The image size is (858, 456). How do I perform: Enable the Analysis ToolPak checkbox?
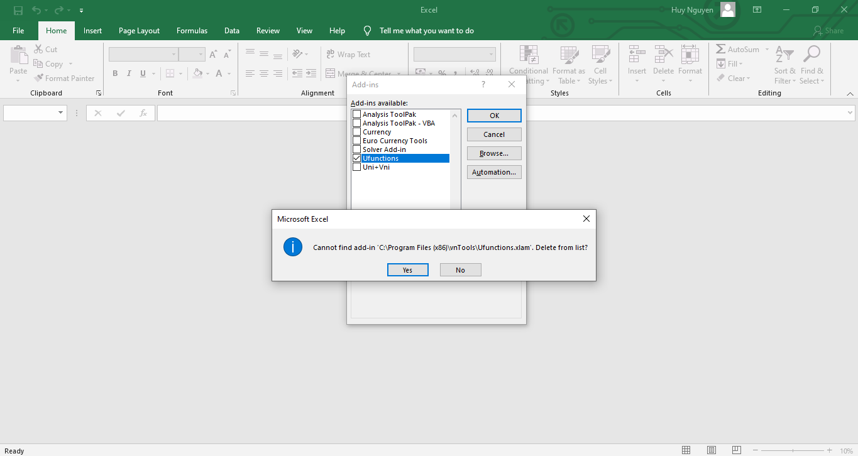(357, 114)
